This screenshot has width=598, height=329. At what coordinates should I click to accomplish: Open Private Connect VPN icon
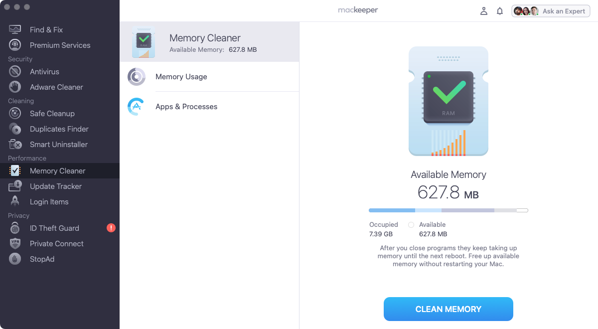[x=15, y=243]
